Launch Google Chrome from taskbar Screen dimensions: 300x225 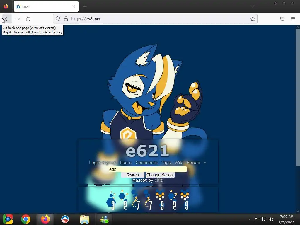[26, 219]
